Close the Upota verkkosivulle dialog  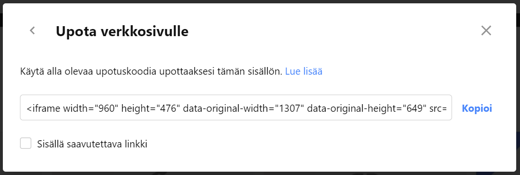486,30
